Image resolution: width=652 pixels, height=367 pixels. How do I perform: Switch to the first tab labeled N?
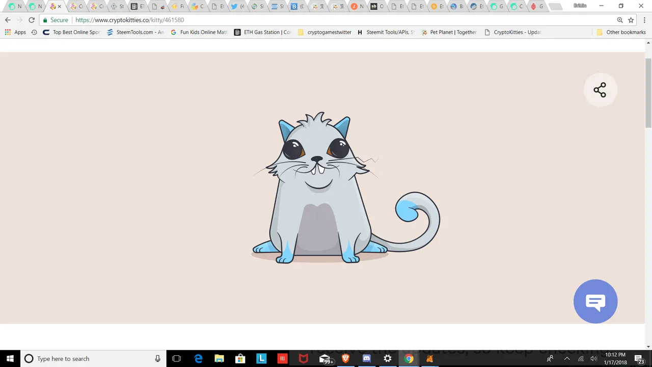point(15,7)
